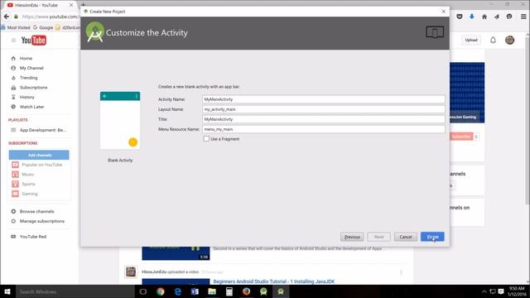Open Chrome from the taskbar
530x298 pixels.
(161, 291)
